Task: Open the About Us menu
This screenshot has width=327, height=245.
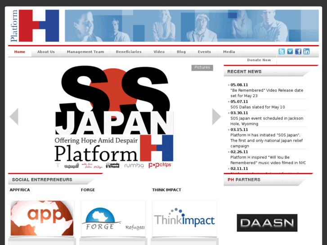Action: tap(46, 52)
